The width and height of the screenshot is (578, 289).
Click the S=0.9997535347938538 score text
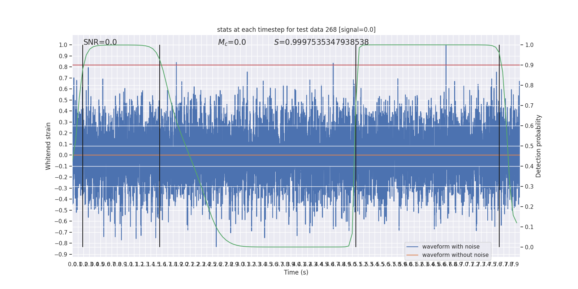[322, 42]
